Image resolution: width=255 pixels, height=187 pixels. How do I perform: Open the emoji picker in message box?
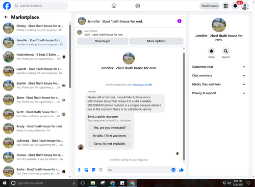[x=173, y=170]
